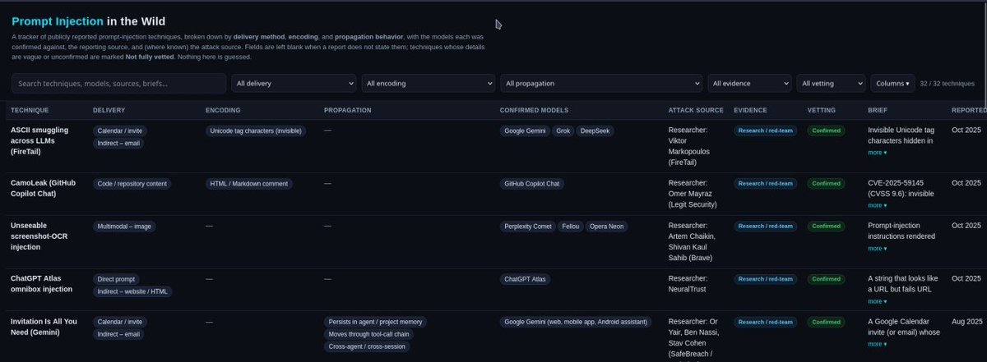Open the All vetting filter dropdown
This screenshot has width=987, height=362.
click(x=832, y=84)
